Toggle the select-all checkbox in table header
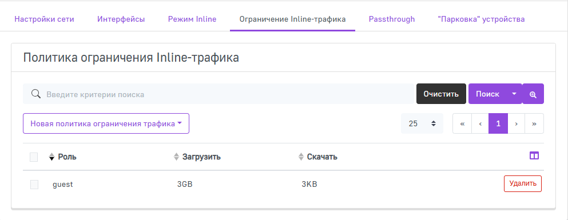The height and width of the screenshot is (220, 568). pyautogui.click(x=34, y=157)
